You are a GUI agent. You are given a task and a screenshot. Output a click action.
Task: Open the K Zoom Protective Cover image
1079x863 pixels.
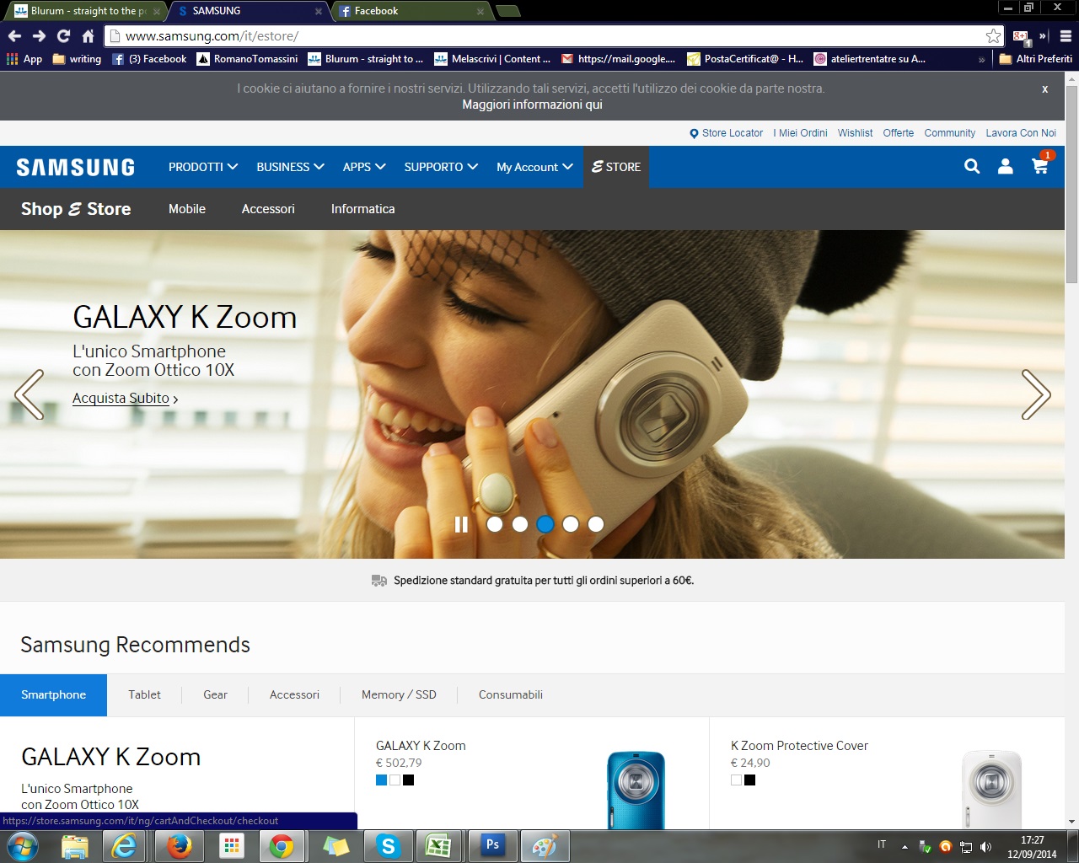click(991, 791)
